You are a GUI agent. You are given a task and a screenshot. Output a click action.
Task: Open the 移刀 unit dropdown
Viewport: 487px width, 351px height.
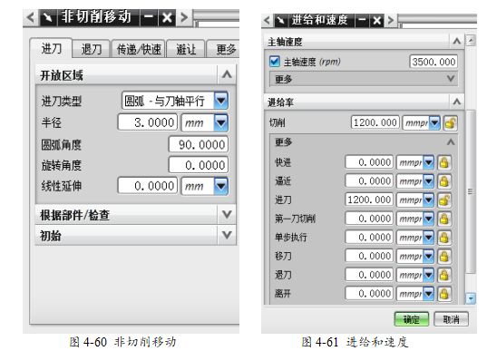point(428,257)
